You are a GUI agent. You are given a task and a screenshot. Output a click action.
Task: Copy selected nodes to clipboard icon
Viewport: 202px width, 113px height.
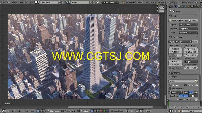[x=147, y=111]
